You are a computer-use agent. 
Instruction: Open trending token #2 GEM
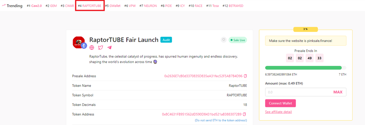pyautogui.click(x=51, y=6)
